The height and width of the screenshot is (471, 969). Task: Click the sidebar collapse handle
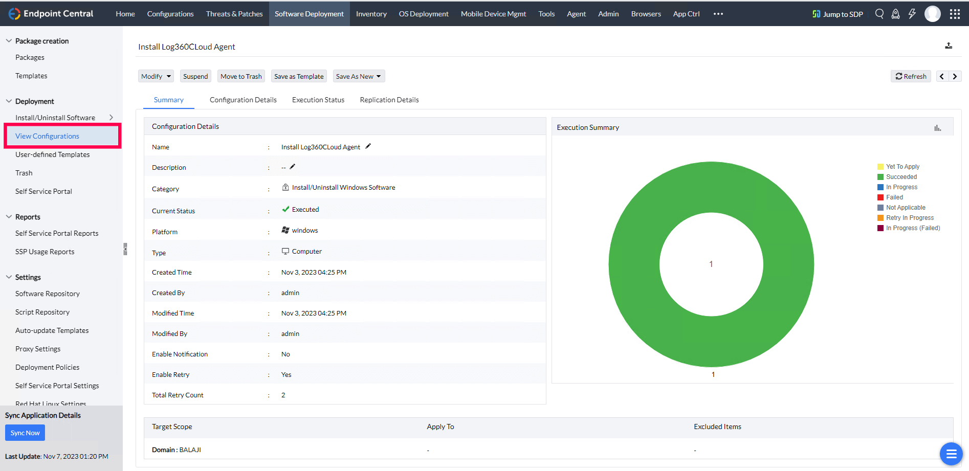coord(125,249)
